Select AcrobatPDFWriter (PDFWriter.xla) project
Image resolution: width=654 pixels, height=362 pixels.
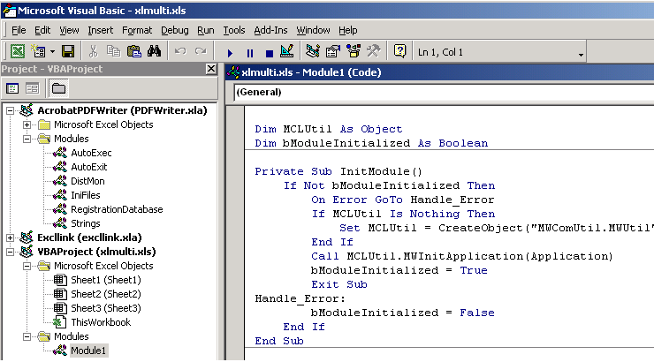coord(122,110)
